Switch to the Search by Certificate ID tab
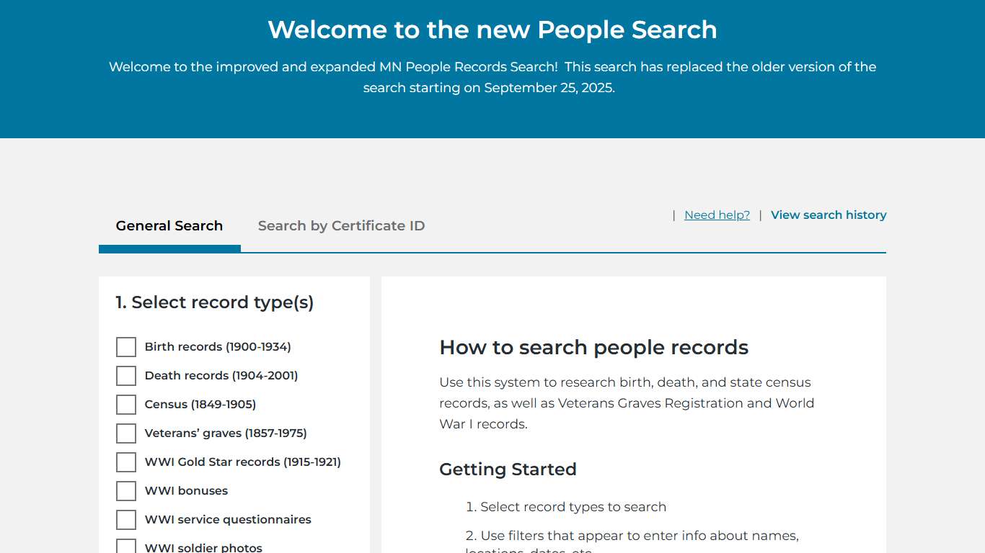The height and width of the screenshot is (553, 985). pyautogui.click(x=341, y=225)
